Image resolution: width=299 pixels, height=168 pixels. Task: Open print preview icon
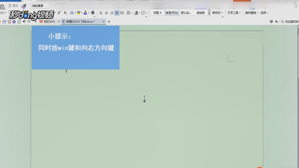pos(19,22)
